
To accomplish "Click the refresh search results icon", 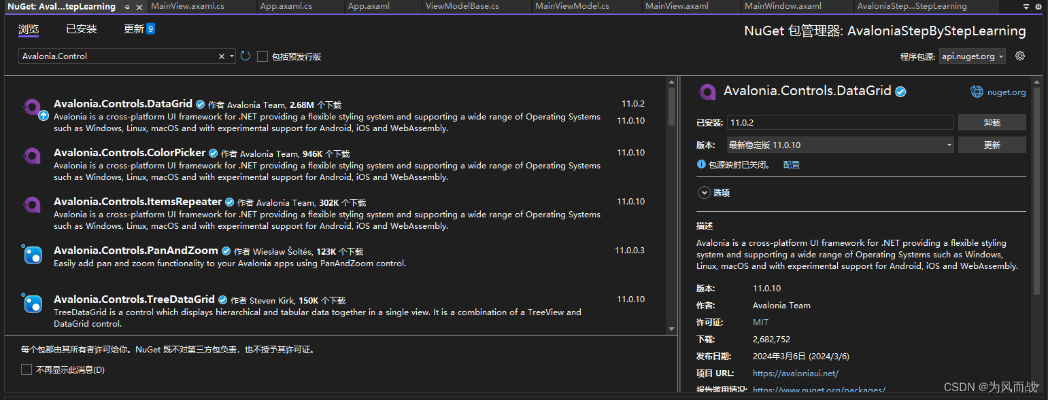I will tap(245, 56).
